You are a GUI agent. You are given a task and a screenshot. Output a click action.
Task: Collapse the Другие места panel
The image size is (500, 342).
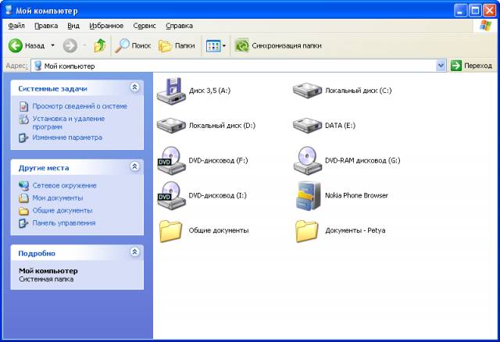click(134, 167)
